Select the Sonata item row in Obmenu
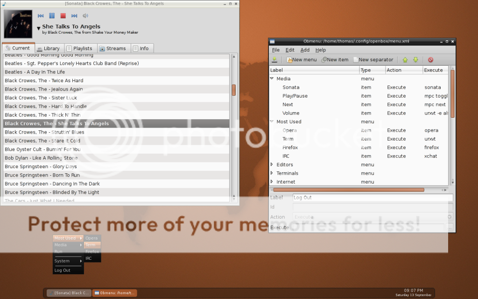This screenshot has height=299, width=478. (359, 87)
